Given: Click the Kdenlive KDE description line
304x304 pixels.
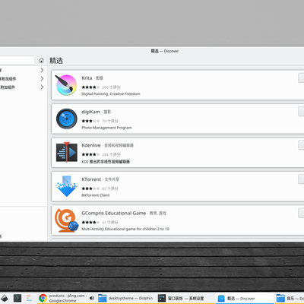Looking at the screenshot, I should tap(106, 162).
